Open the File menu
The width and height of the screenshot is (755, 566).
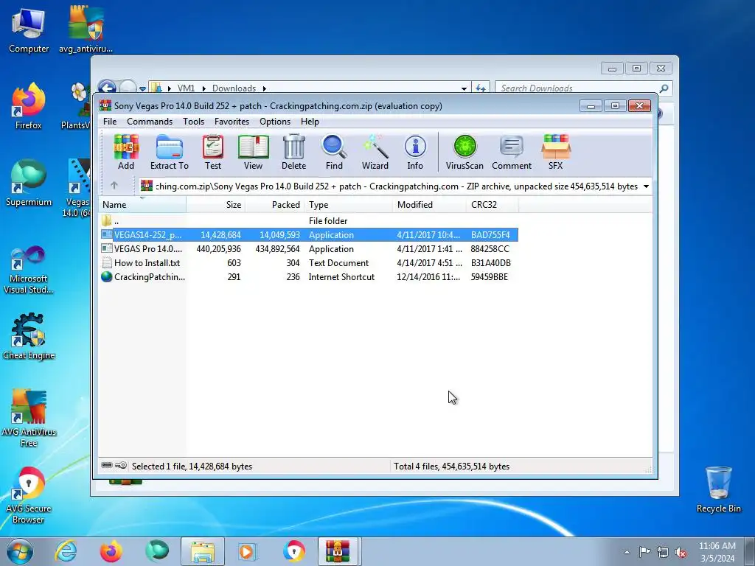(x=110, y=122)
